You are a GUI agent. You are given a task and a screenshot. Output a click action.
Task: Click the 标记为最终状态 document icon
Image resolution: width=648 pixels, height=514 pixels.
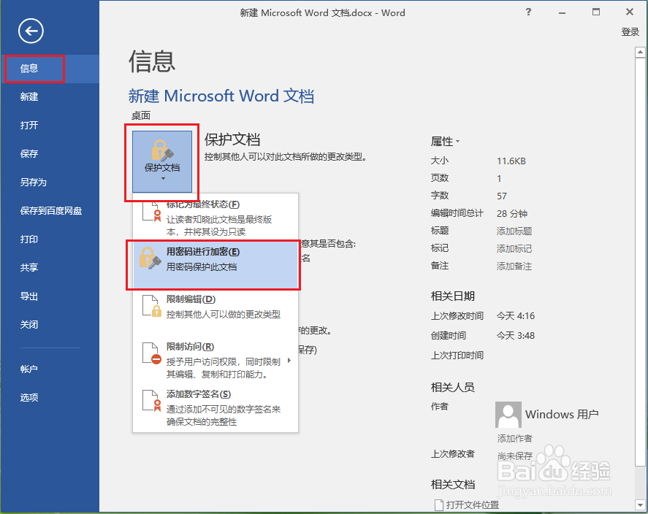pyautogui.click(x=151, y=212)
